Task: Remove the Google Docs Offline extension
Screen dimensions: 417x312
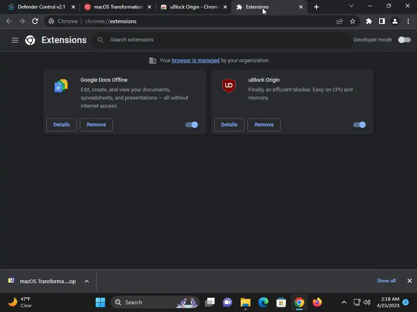Action: [96, 125]
